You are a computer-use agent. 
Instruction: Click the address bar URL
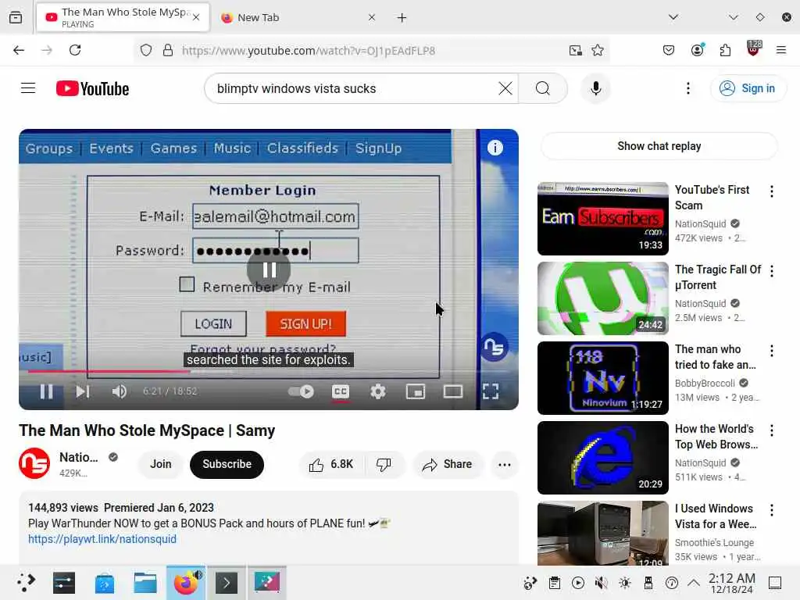tap(308, 51)
